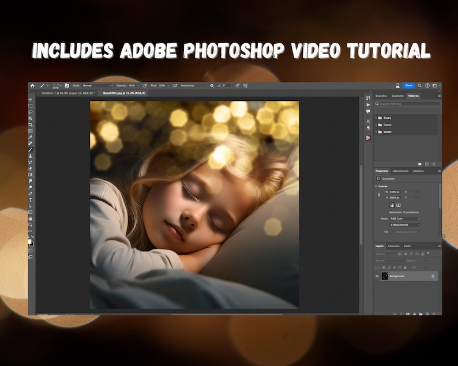Create new pattern group folder button
This screenshot has width=458, height=366.
click(420, 164)
